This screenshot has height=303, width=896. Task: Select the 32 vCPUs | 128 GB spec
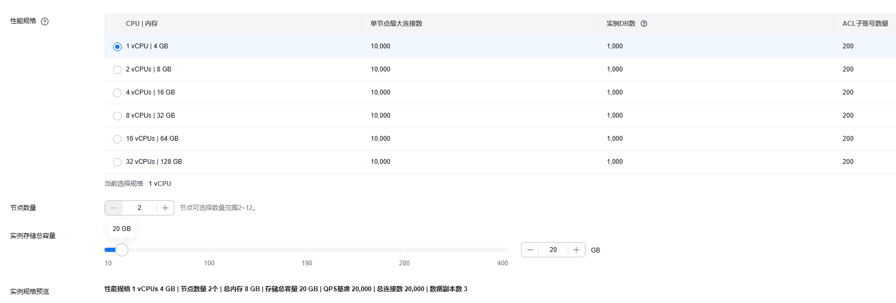tap(117, 162)
